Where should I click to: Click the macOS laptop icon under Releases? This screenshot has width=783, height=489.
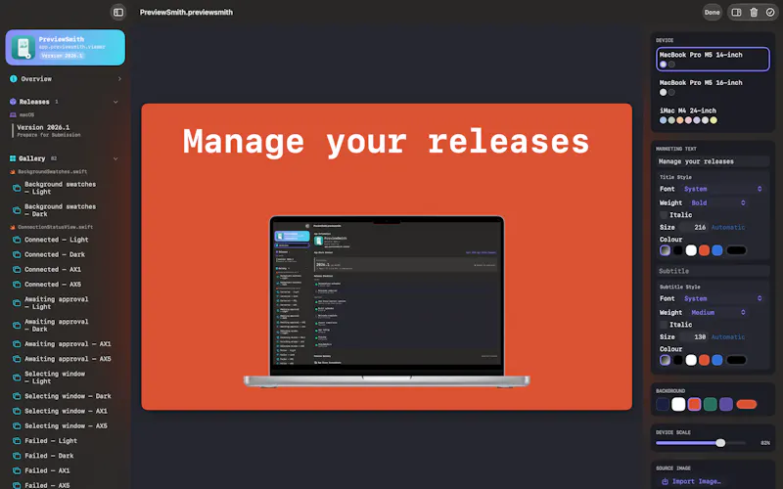[13, 114]
